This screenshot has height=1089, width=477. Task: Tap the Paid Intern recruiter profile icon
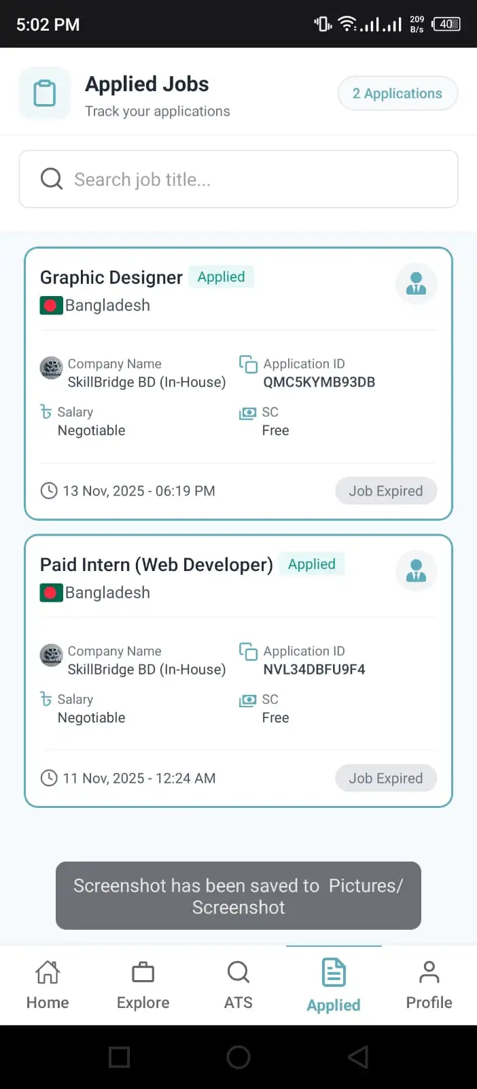point(416,570)
